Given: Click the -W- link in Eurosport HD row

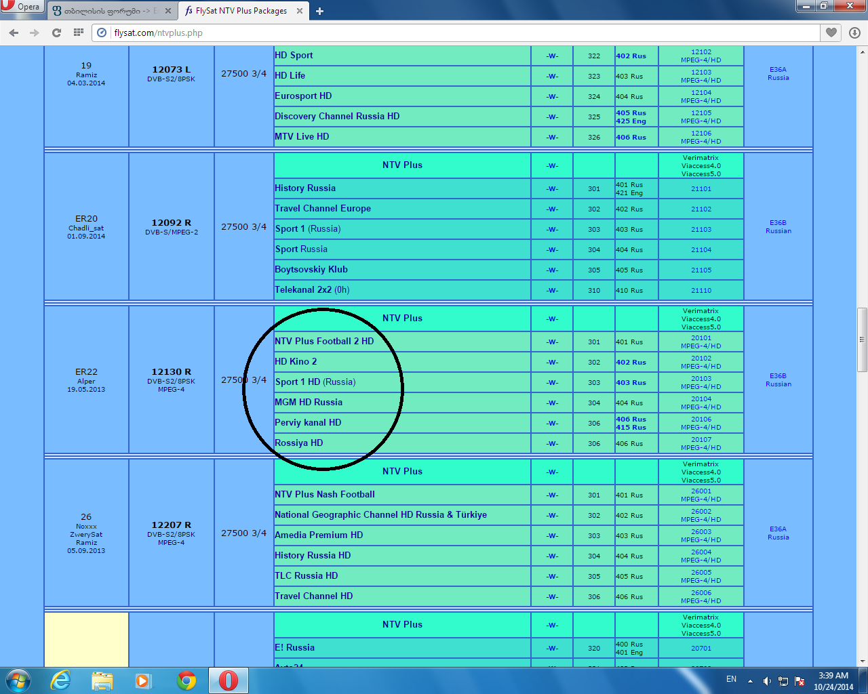Looking at the screenshot, I should [552, 97].
